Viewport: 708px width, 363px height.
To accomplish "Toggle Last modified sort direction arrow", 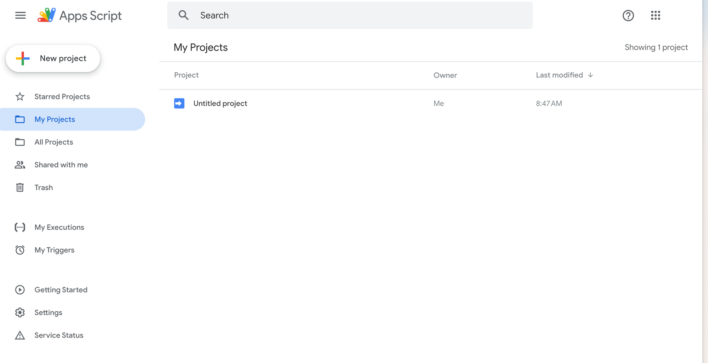I will pos(590,75).
